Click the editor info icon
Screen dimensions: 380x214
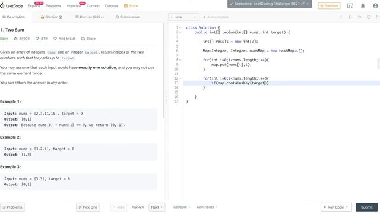click(x=341, y=17)
